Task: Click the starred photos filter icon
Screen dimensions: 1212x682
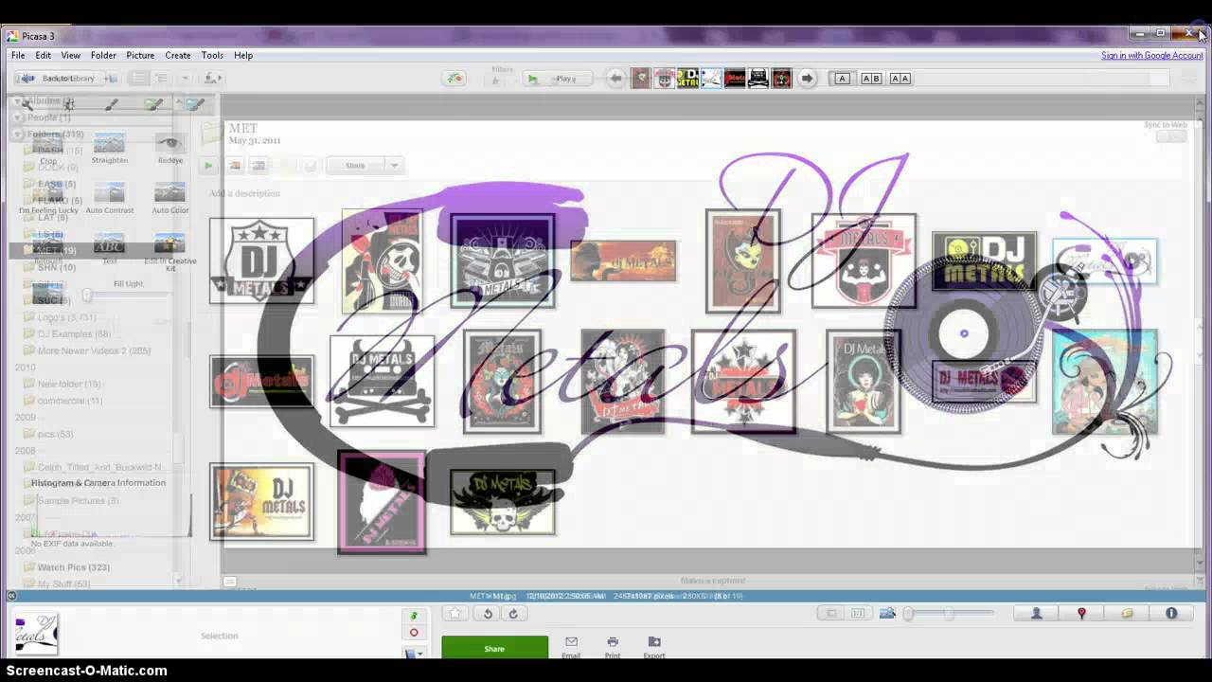Action: (495, 81)
